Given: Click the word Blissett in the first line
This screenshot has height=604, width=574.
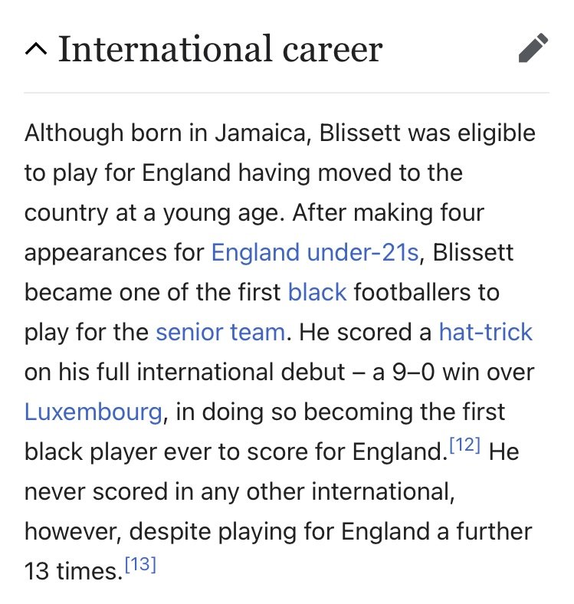Looking at the screenshot, I should coord(360,133).
